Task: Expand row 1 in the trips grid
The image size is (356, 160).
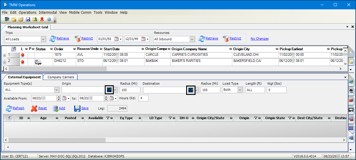Action: click(4, 55)
